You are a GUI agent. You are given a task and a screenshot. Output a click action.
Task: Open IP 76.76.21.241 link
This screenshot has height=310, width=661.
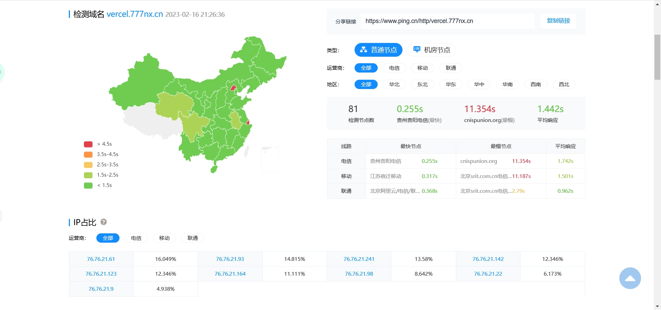[359, 259]
